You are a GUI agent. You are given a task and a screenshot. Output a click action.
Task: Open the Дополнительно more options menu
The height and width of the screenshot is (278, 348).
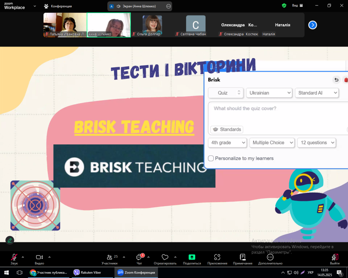pyautogui.click(x=270, y=259)
